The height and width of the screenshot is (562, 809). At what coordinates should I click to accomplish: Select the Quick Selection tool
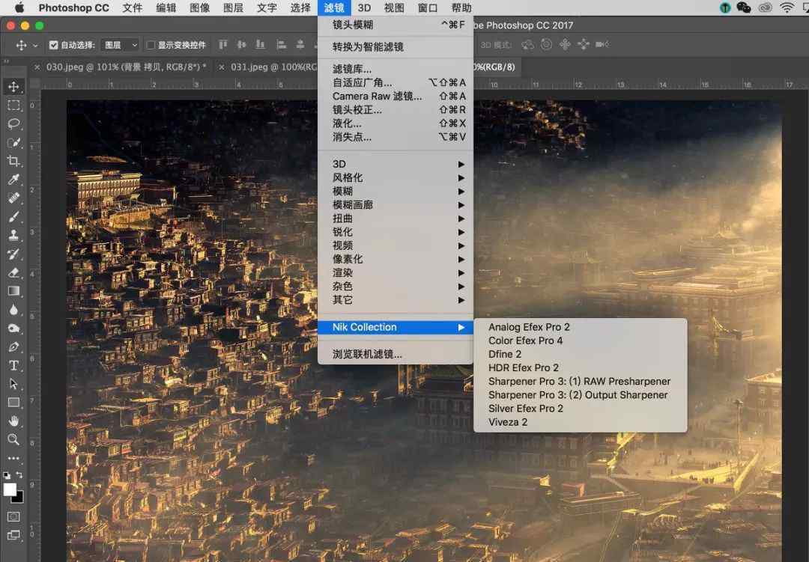coord(14,143)
